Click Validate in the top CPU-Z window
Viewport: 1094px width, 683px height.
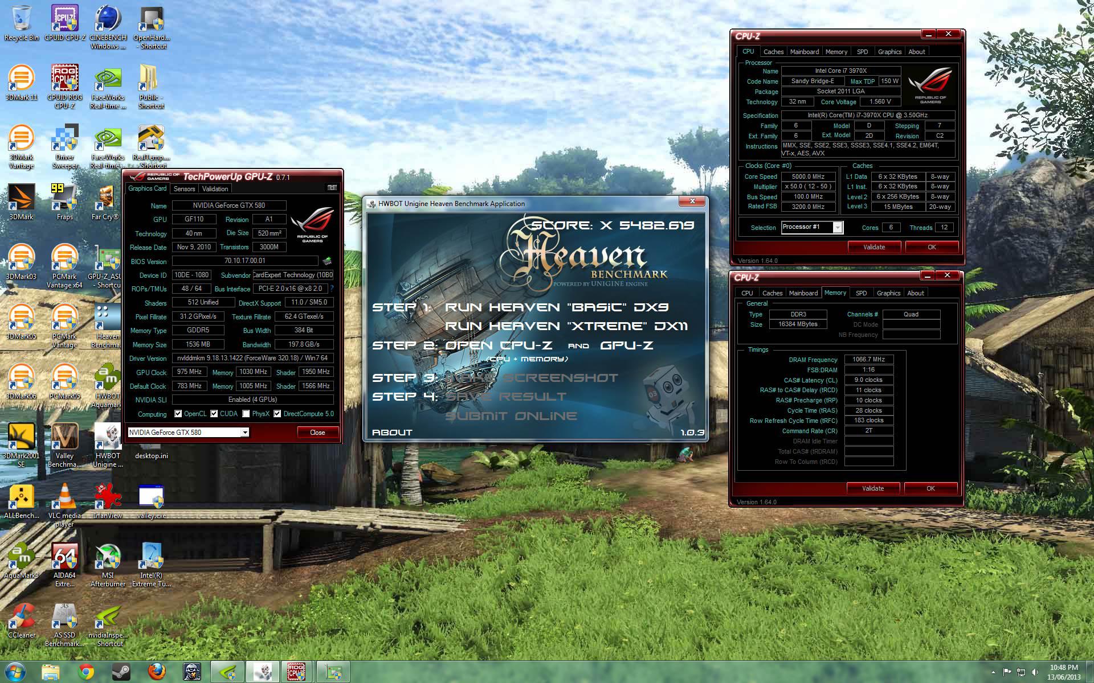[x=874, y=247]
